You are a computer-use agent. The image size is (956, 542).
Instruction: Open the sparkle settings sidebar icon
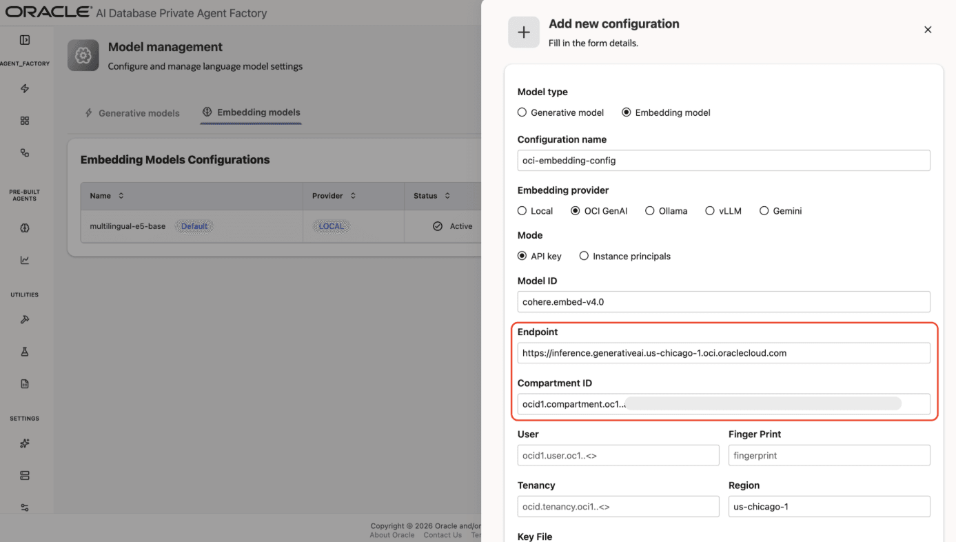pyautogui.click(x=25, y=443)
